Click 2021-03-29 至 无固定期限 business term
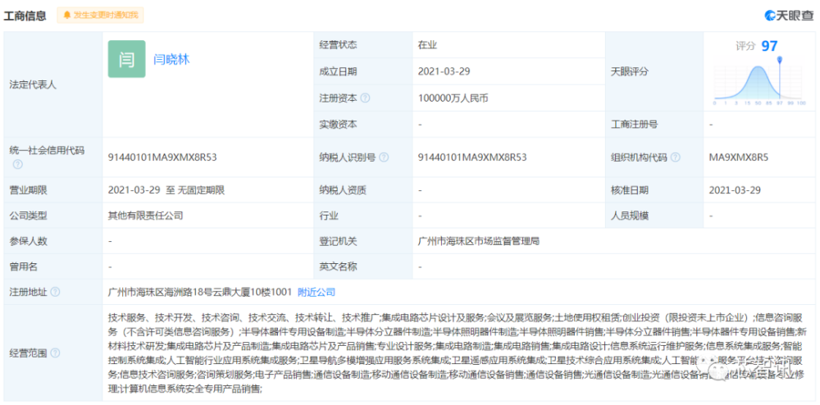The height and width of the screenshot is (405, 820). (x=166, y=190)
